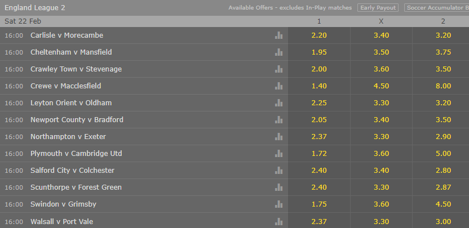
Task: Open stats icon for Leyton Orient v Oldham
Action: (278, 103)
